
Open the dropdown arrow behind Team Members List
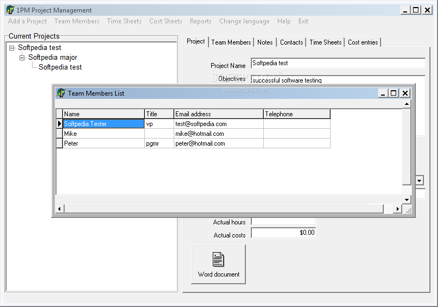point(420,180)
